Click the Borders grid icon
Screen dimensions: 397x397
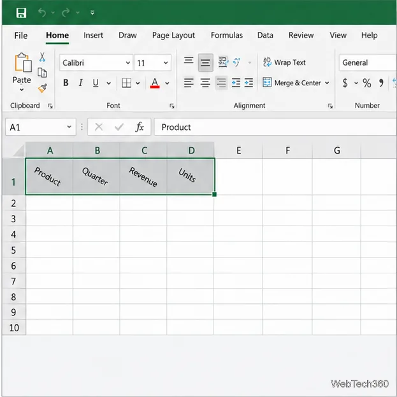(x=126, y=83)
